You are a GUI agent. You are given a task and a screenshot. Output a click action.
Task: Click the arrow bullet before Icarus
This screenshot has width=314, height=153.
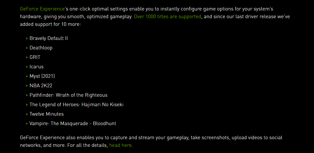tap(27, 67)
